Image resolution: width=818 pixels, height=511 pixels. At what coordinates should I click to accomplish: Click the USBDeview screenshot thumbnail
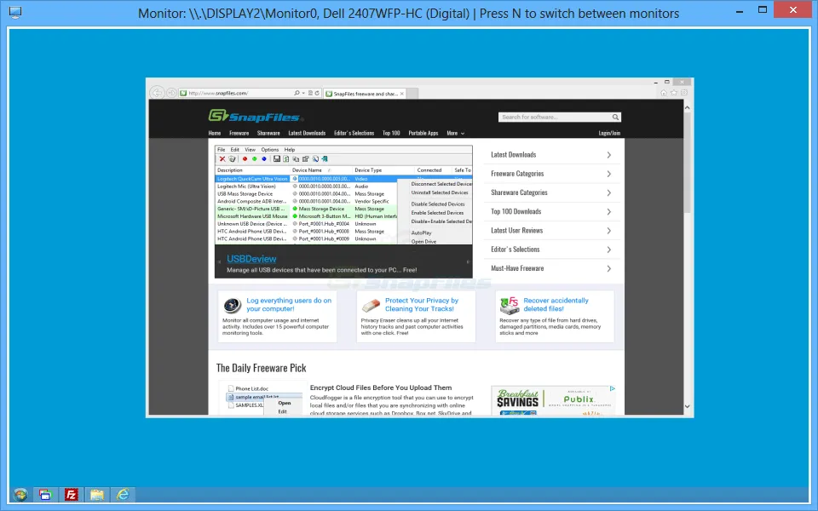pyautogui.click(x=343, y=194)
